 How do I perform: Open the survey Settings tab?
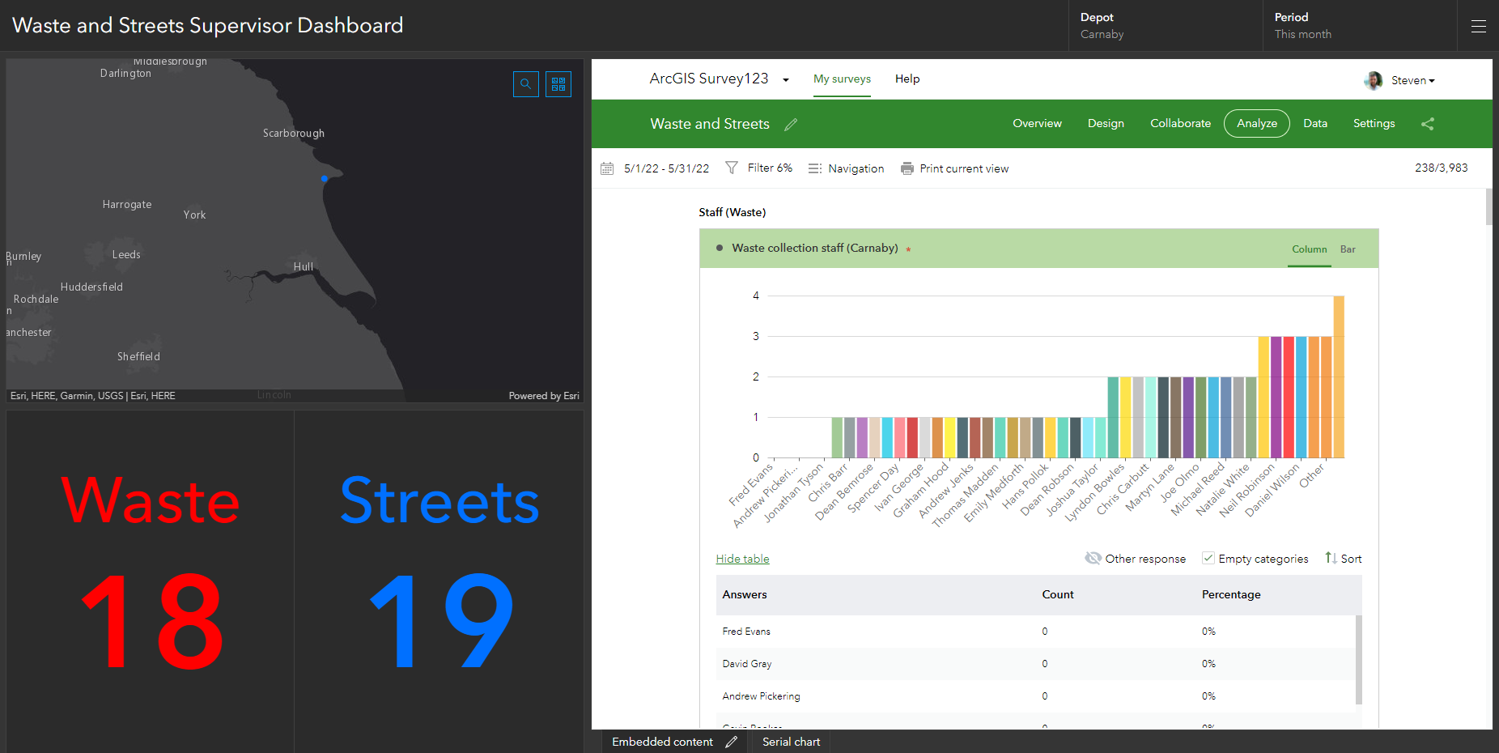1374,123
